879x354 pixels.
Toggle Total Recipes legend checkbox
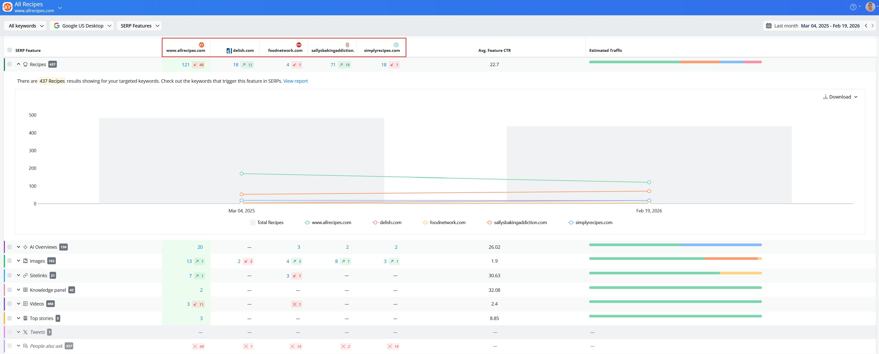coord(252,223)
